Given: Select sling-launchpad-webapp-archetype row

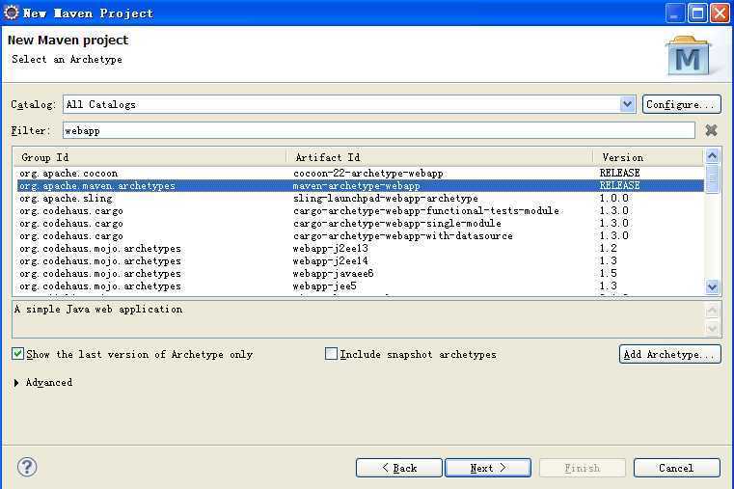Looking at the screenshot, I should point(360,199).
